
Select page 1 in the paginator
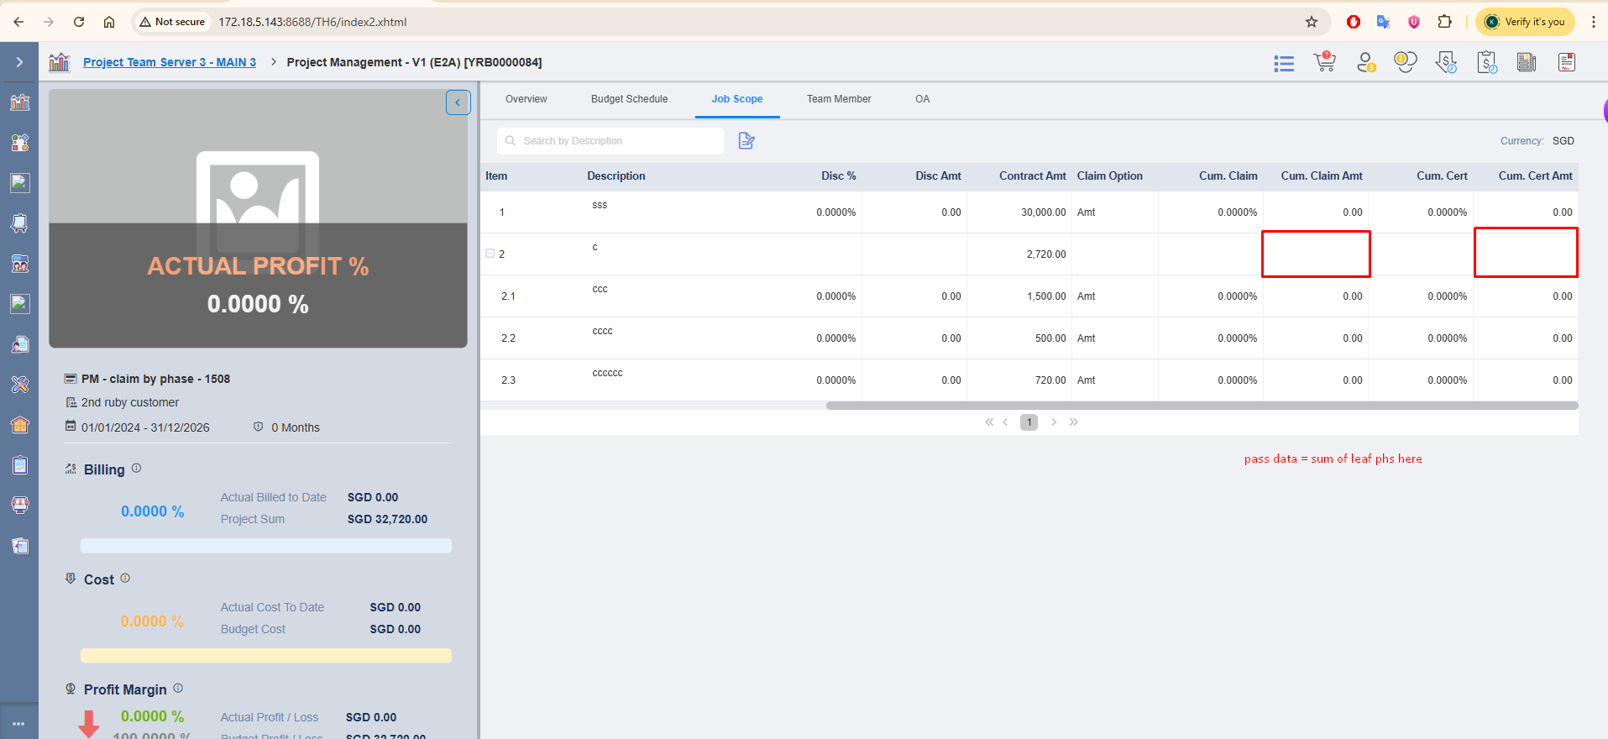1029,422
